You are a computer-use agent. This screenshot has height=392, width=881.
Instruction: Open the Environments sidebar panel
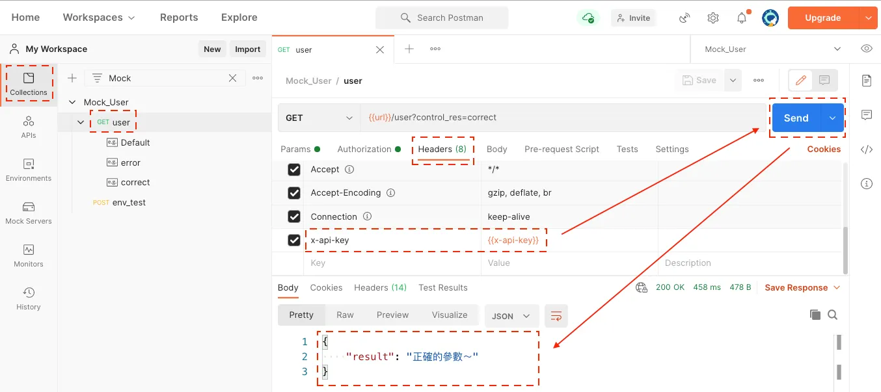tap(29, 170)
